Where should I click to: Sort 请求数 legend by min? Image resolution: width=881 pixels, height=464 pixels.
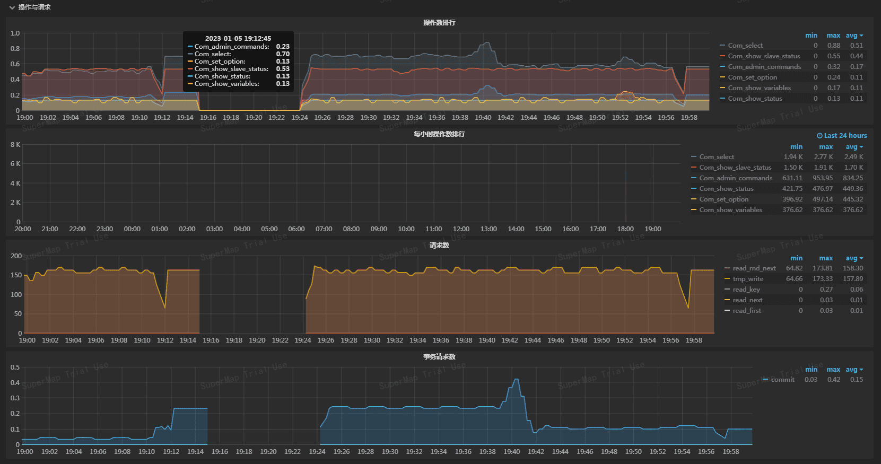click(x=797, y=258)
